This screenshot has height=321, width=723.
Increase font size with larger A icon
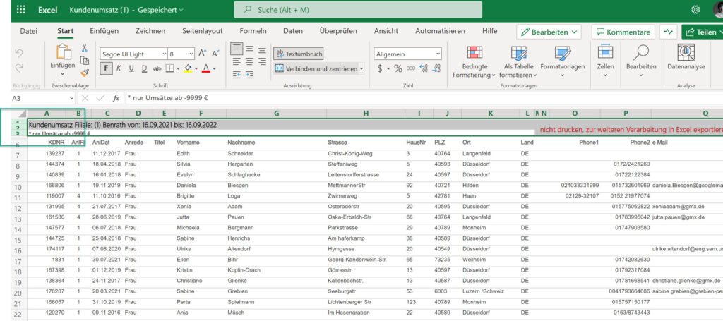pyautogui.click(x=203, y=54)
